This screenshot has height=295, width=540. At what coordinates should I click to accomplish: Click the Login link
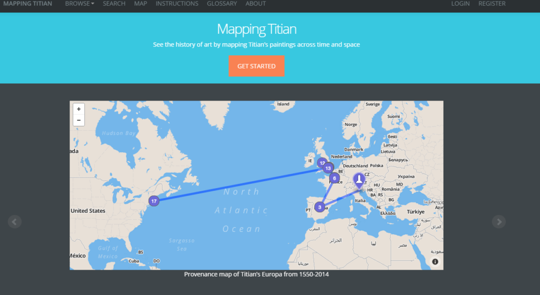[x=460, y=4]
